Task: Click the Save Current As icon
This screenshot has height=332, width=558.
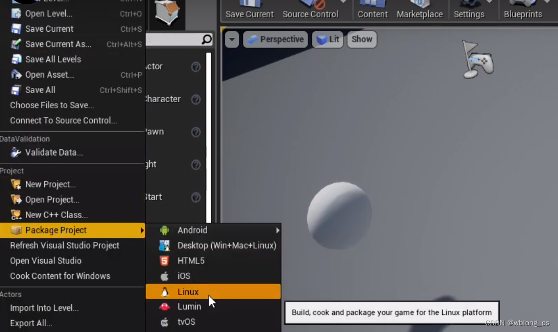Action: [x=16, y=44]
